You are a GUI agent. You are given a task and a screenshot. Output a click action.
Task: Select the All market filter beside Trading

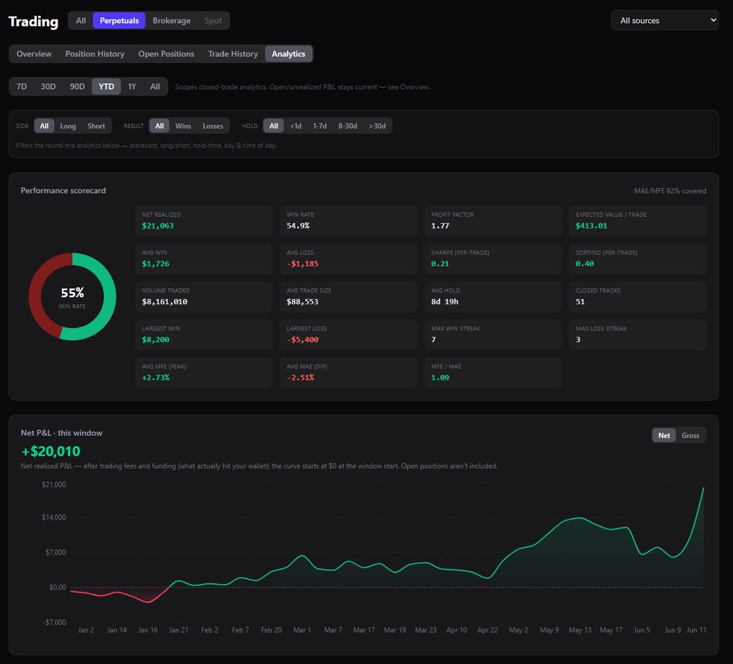(81, 20)
